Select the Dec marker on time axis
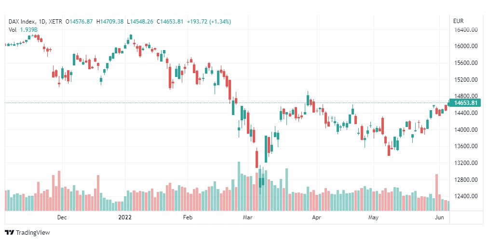The width and height of the screenshot is (488, 241). (62, 217)
